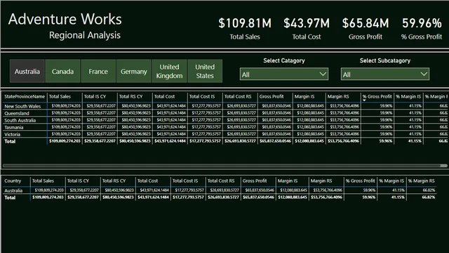The height and width of the screenshot is (253, 449).
Task: Click the Total row label in country table
Action: (x=10, y=197)
